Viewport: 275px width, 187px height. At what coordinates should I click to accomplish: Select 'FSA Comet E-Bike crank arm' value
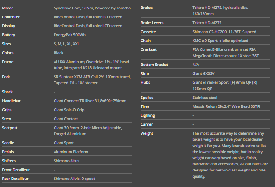(x=226, y=53)
